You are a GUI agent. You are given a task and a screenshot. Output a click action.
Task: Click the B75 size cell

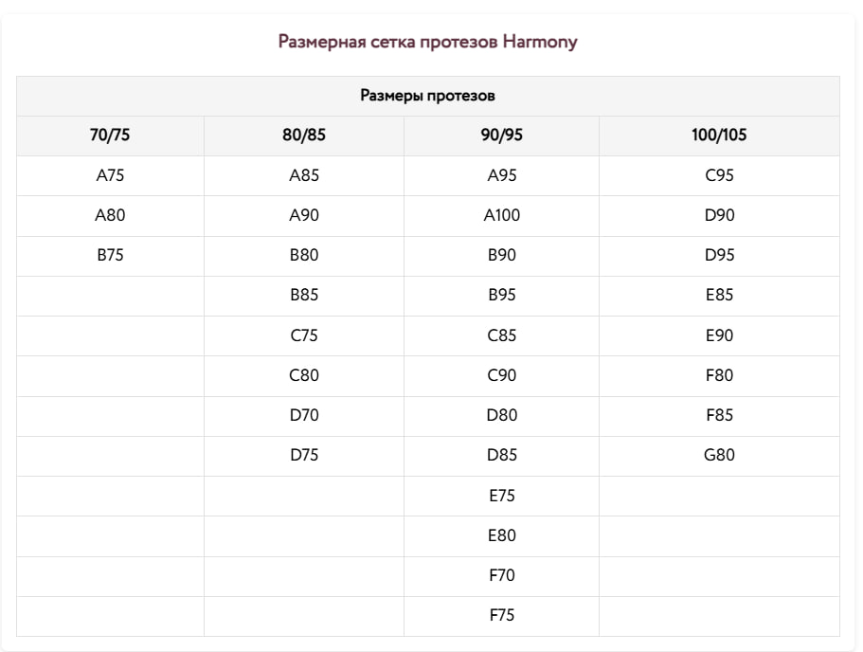(x=110, y=256)
